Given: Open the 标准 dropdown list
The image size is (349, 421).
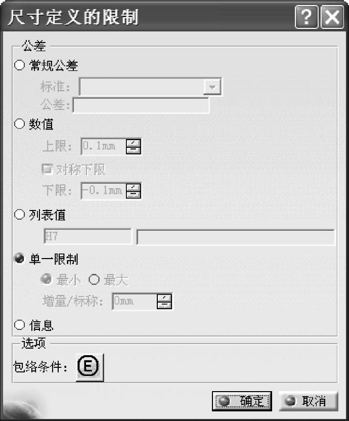Looking at the screenshot, I should 212,87.
